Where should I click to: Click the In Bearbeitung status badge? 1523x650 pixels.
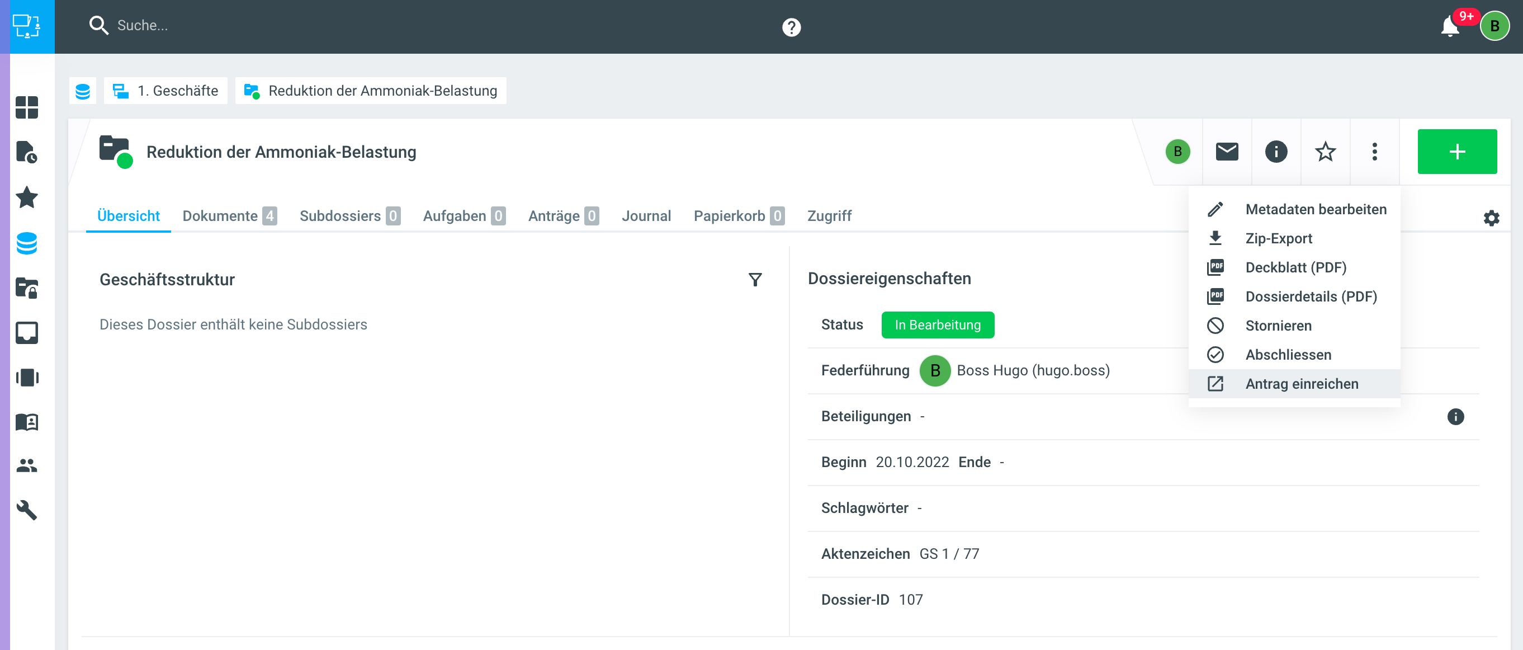coord(937,324)
